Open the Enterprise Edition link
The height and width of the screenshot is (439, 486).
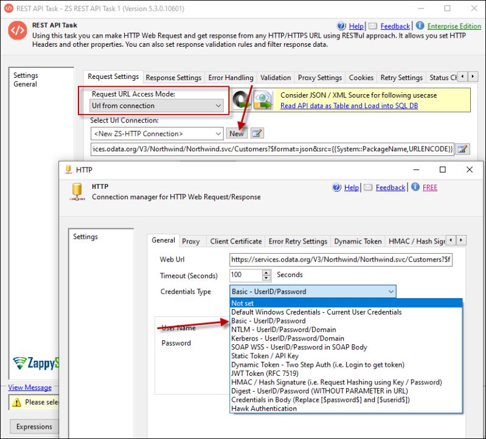pyautogui.click(x=454, y=26)
